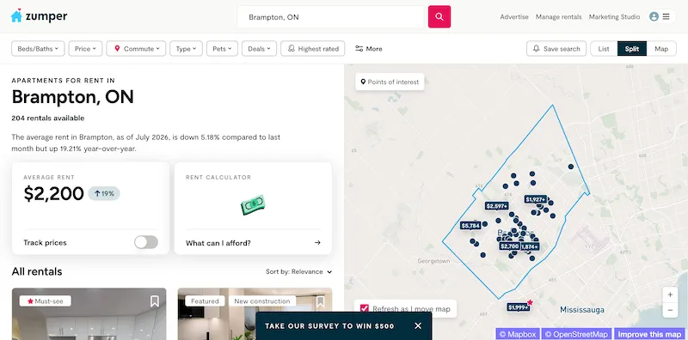
Task: Click the rent calculator money icon
Action: 253,204
